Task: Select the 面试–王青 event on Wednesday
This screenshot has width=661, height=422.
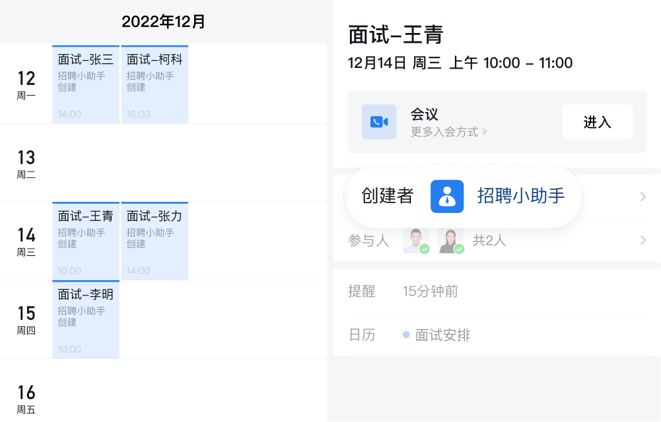Action: 85,241
